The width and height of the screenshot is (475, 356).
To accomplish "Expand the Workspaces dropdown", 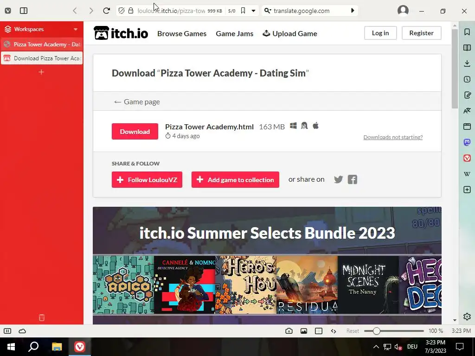I will coord(76,29).
